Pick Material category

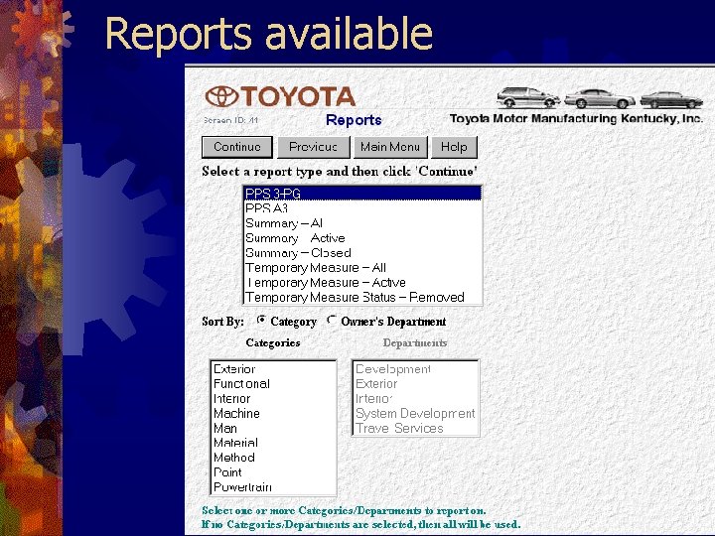(x=273, y=443)
